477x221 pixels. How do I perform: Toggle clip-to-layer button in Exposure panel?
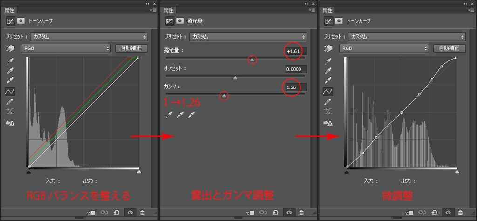click(x=250, y=213)
